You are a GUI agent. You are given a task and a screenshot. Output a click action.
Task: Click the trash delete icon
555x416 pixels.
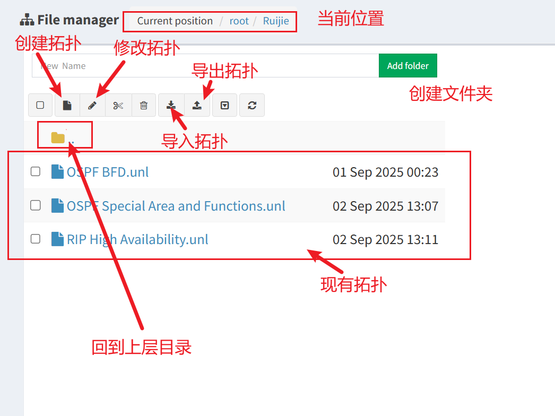[144, 105]
